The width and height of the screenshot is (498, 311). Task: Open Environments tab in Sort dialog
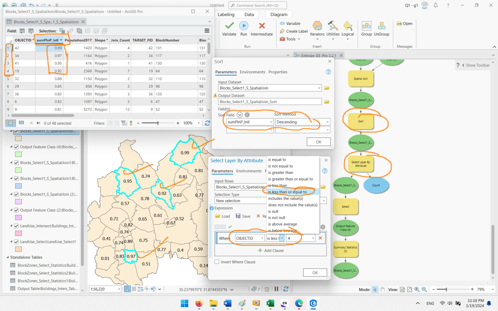tap(252, 72)
